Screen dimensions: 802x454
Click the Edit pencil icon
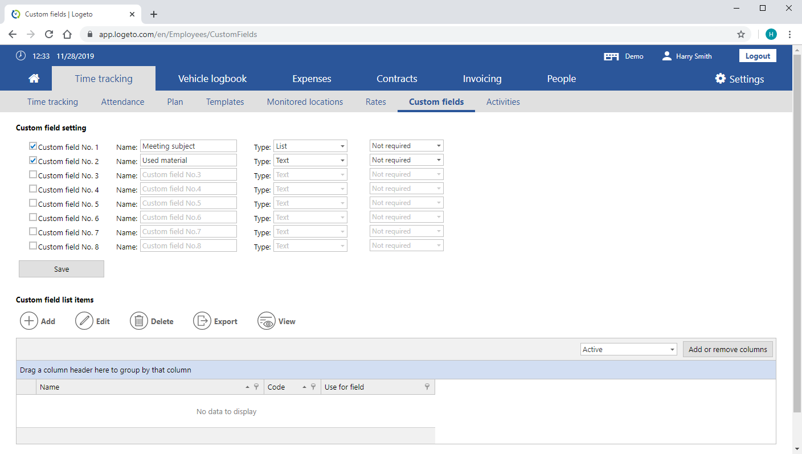tap(84, 321)
